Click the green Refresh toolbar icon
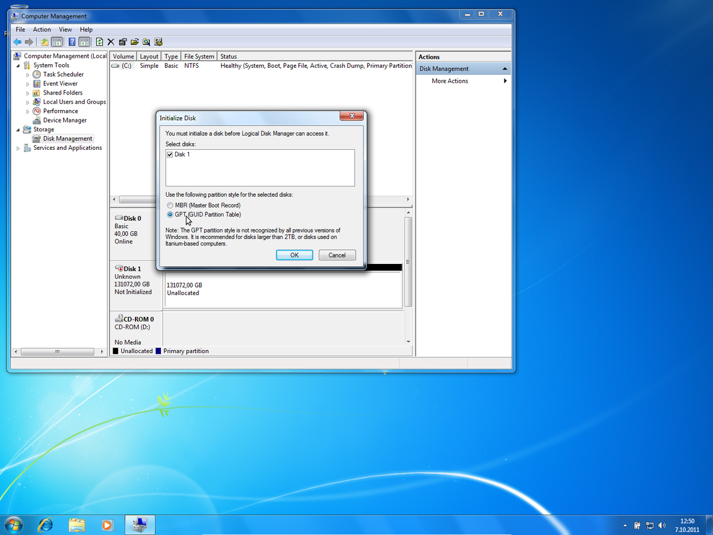 click(x=99, y=42)
